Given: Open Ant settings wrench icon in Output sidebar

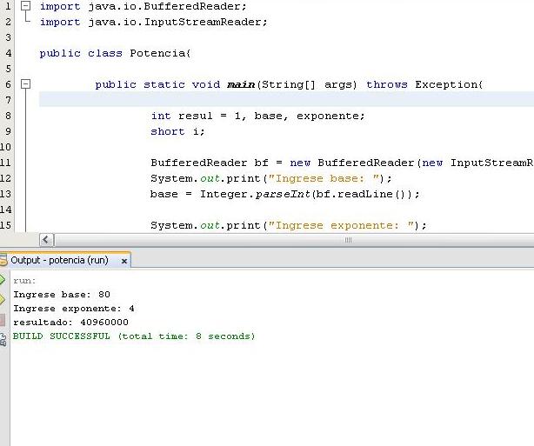Looking at the screenshot, I should [3, 340].
